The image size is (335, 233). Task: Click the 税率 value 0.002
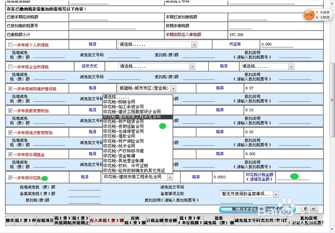pos(250,154)
